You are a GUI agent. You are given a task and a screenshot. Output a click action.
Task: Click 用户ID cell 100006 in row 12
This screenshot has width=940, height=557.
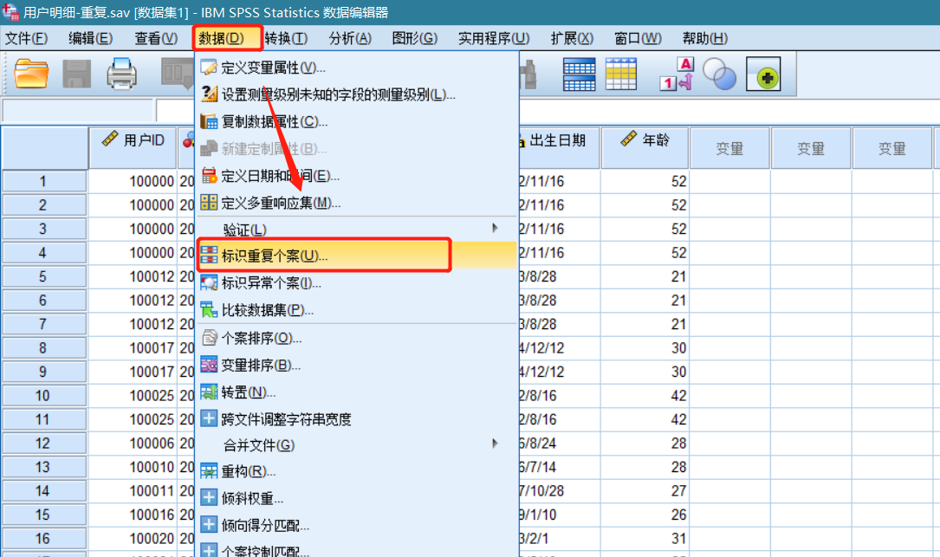click(x=133, y=443)
